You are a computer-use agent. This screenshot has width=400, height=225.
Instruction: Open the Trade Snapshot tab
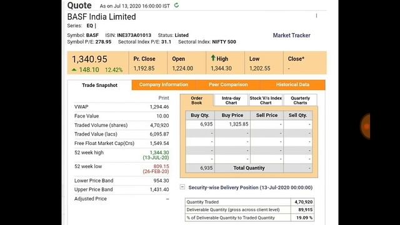point(100,85)
